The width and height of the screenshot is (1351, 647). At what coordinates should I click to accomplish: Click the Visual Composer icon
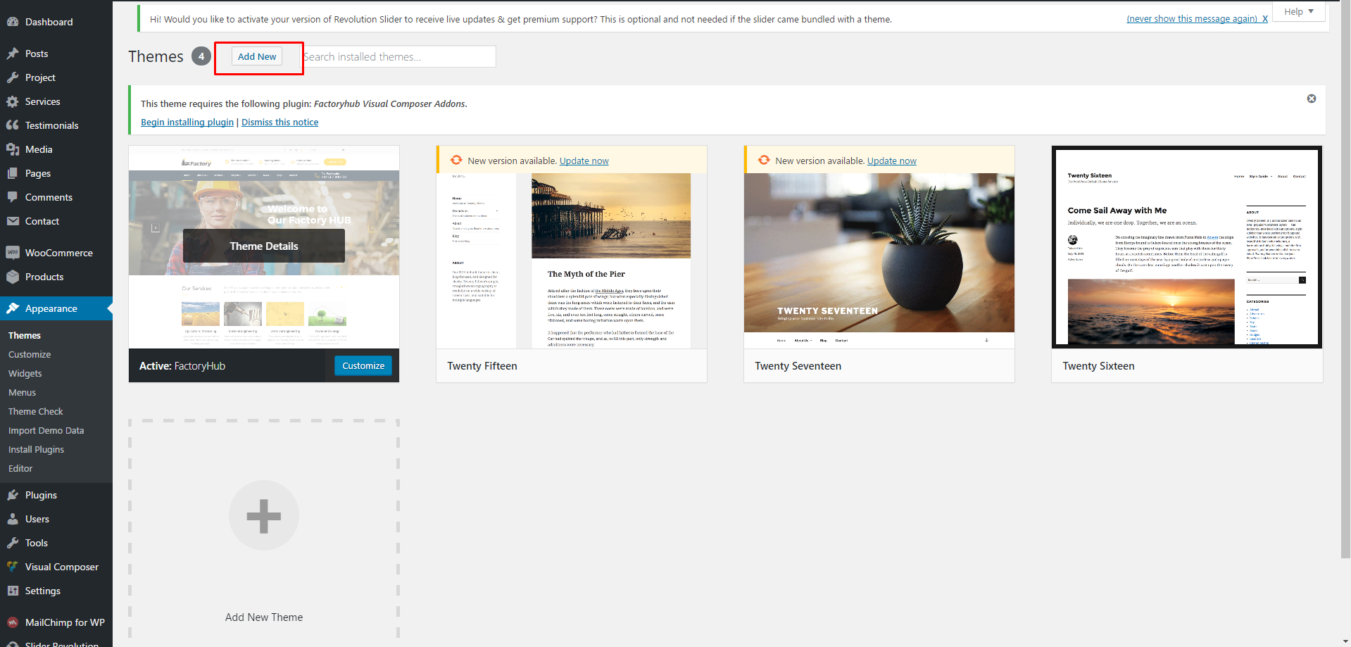(13, 567)
